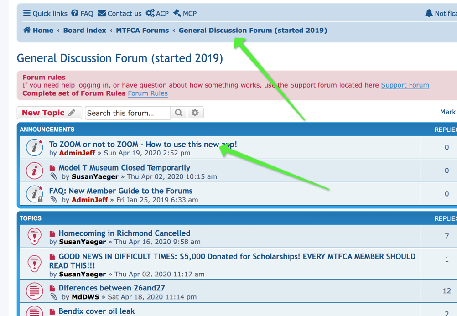Screen dimensions: 457x316
Task: Click Model T Museum announcement icon
Action: (34, 171)
